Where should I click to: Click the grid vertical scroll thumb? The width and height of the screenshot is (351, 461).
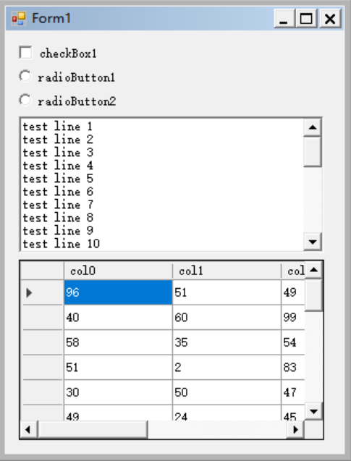point(313,295)
